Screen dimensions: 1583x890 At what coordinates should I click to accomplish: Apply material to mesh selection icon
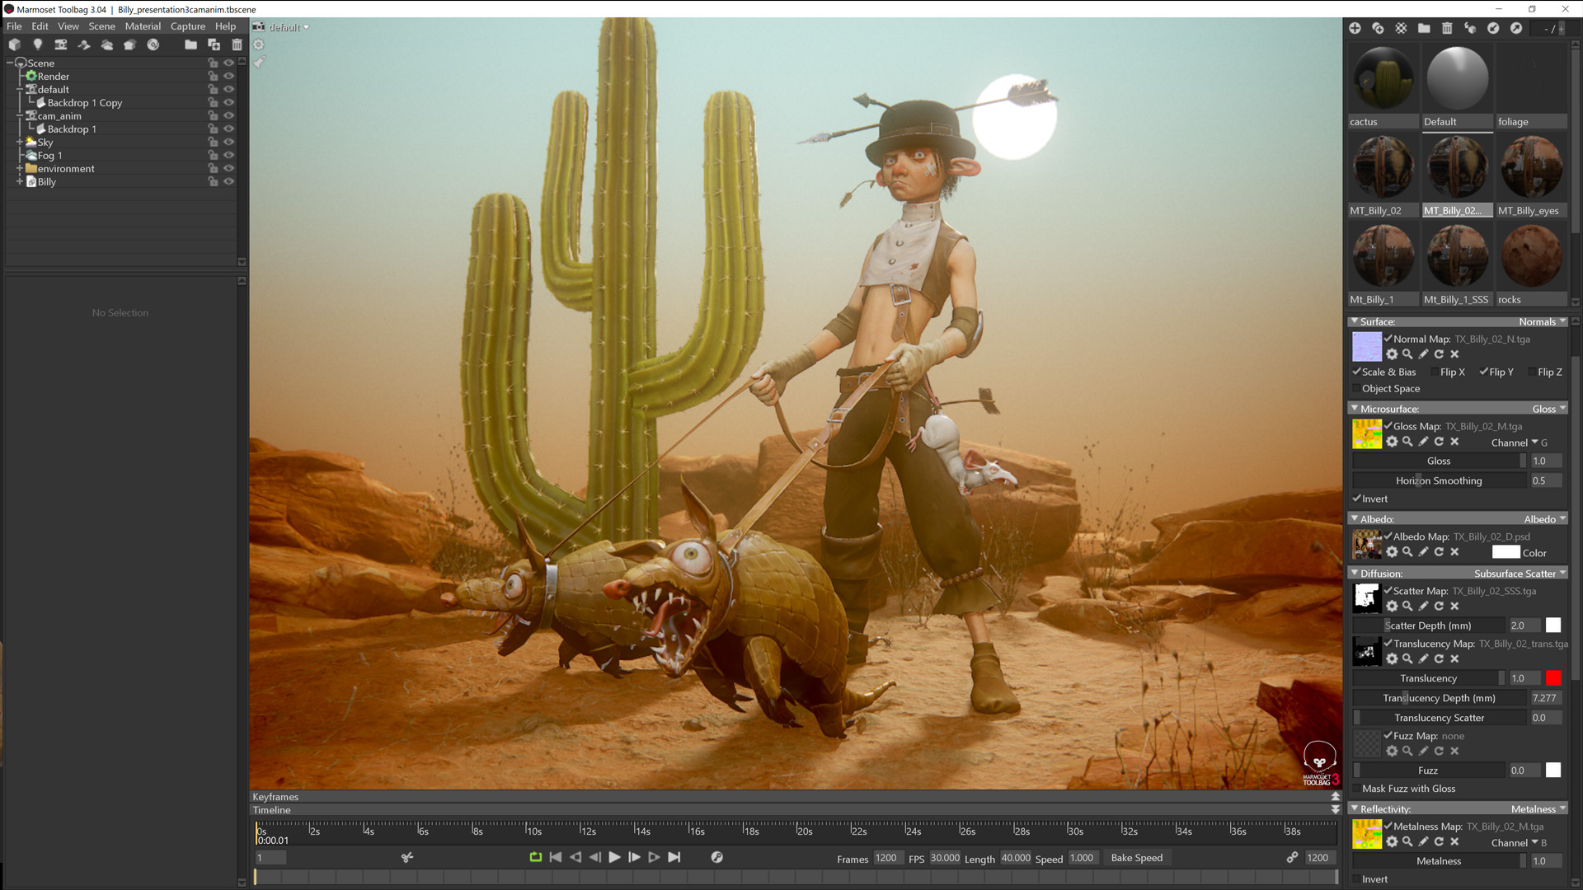[1470, 28]
